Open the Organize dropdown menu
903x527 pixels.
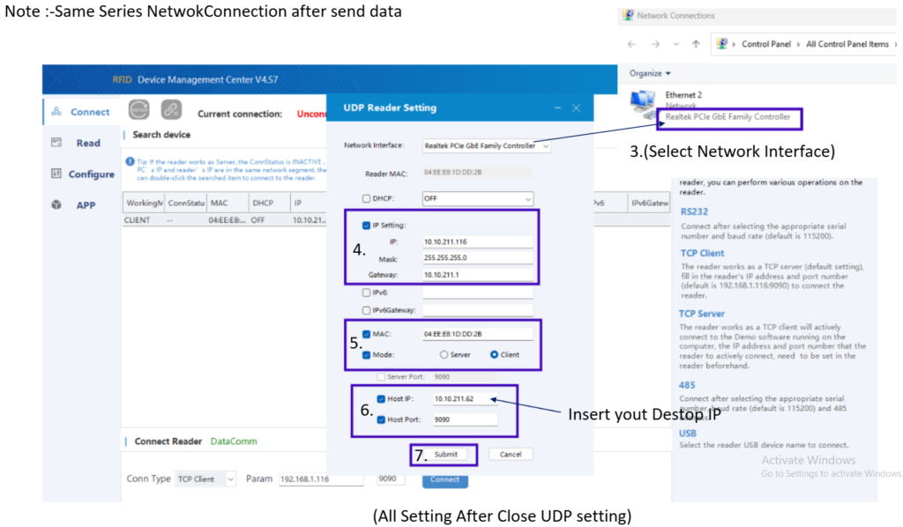650,73
